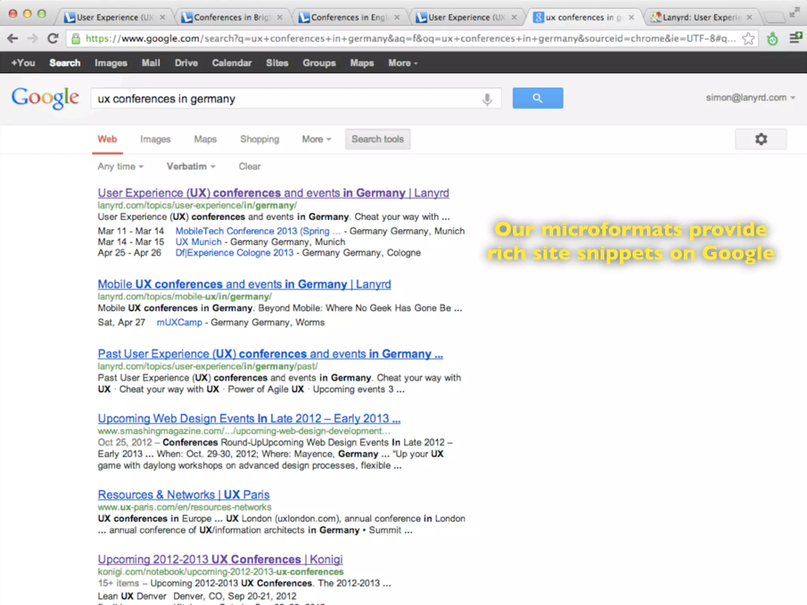Open the Verbatim filter dropdown
The height and width of the screenshot is (605, 807).
[x=191, y=166]
